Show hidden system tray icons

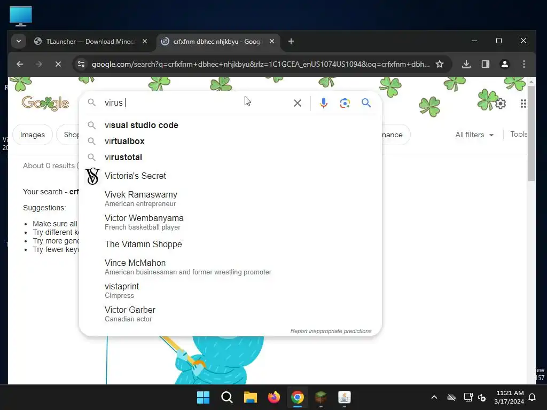(x=434, y=397)
